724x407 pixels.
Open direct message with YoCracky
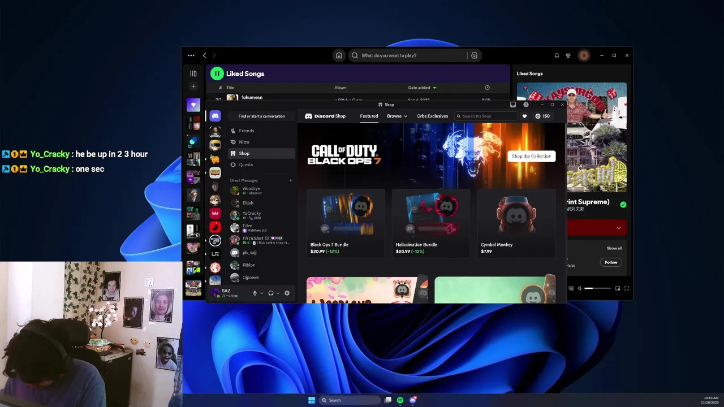pos(262,215)
